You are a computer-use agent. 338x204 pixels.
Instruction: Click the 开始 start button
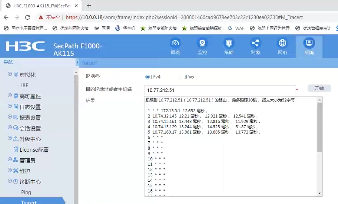[x=319, y=88]
